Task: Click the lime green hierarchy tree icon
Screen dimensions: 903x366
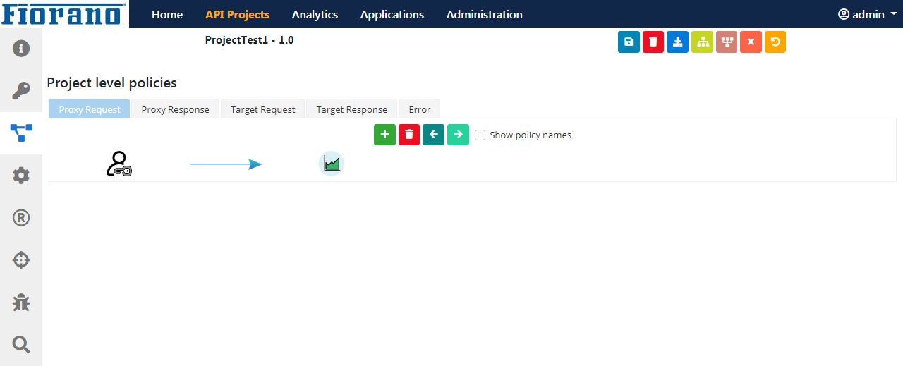Action: click(702, 42)
